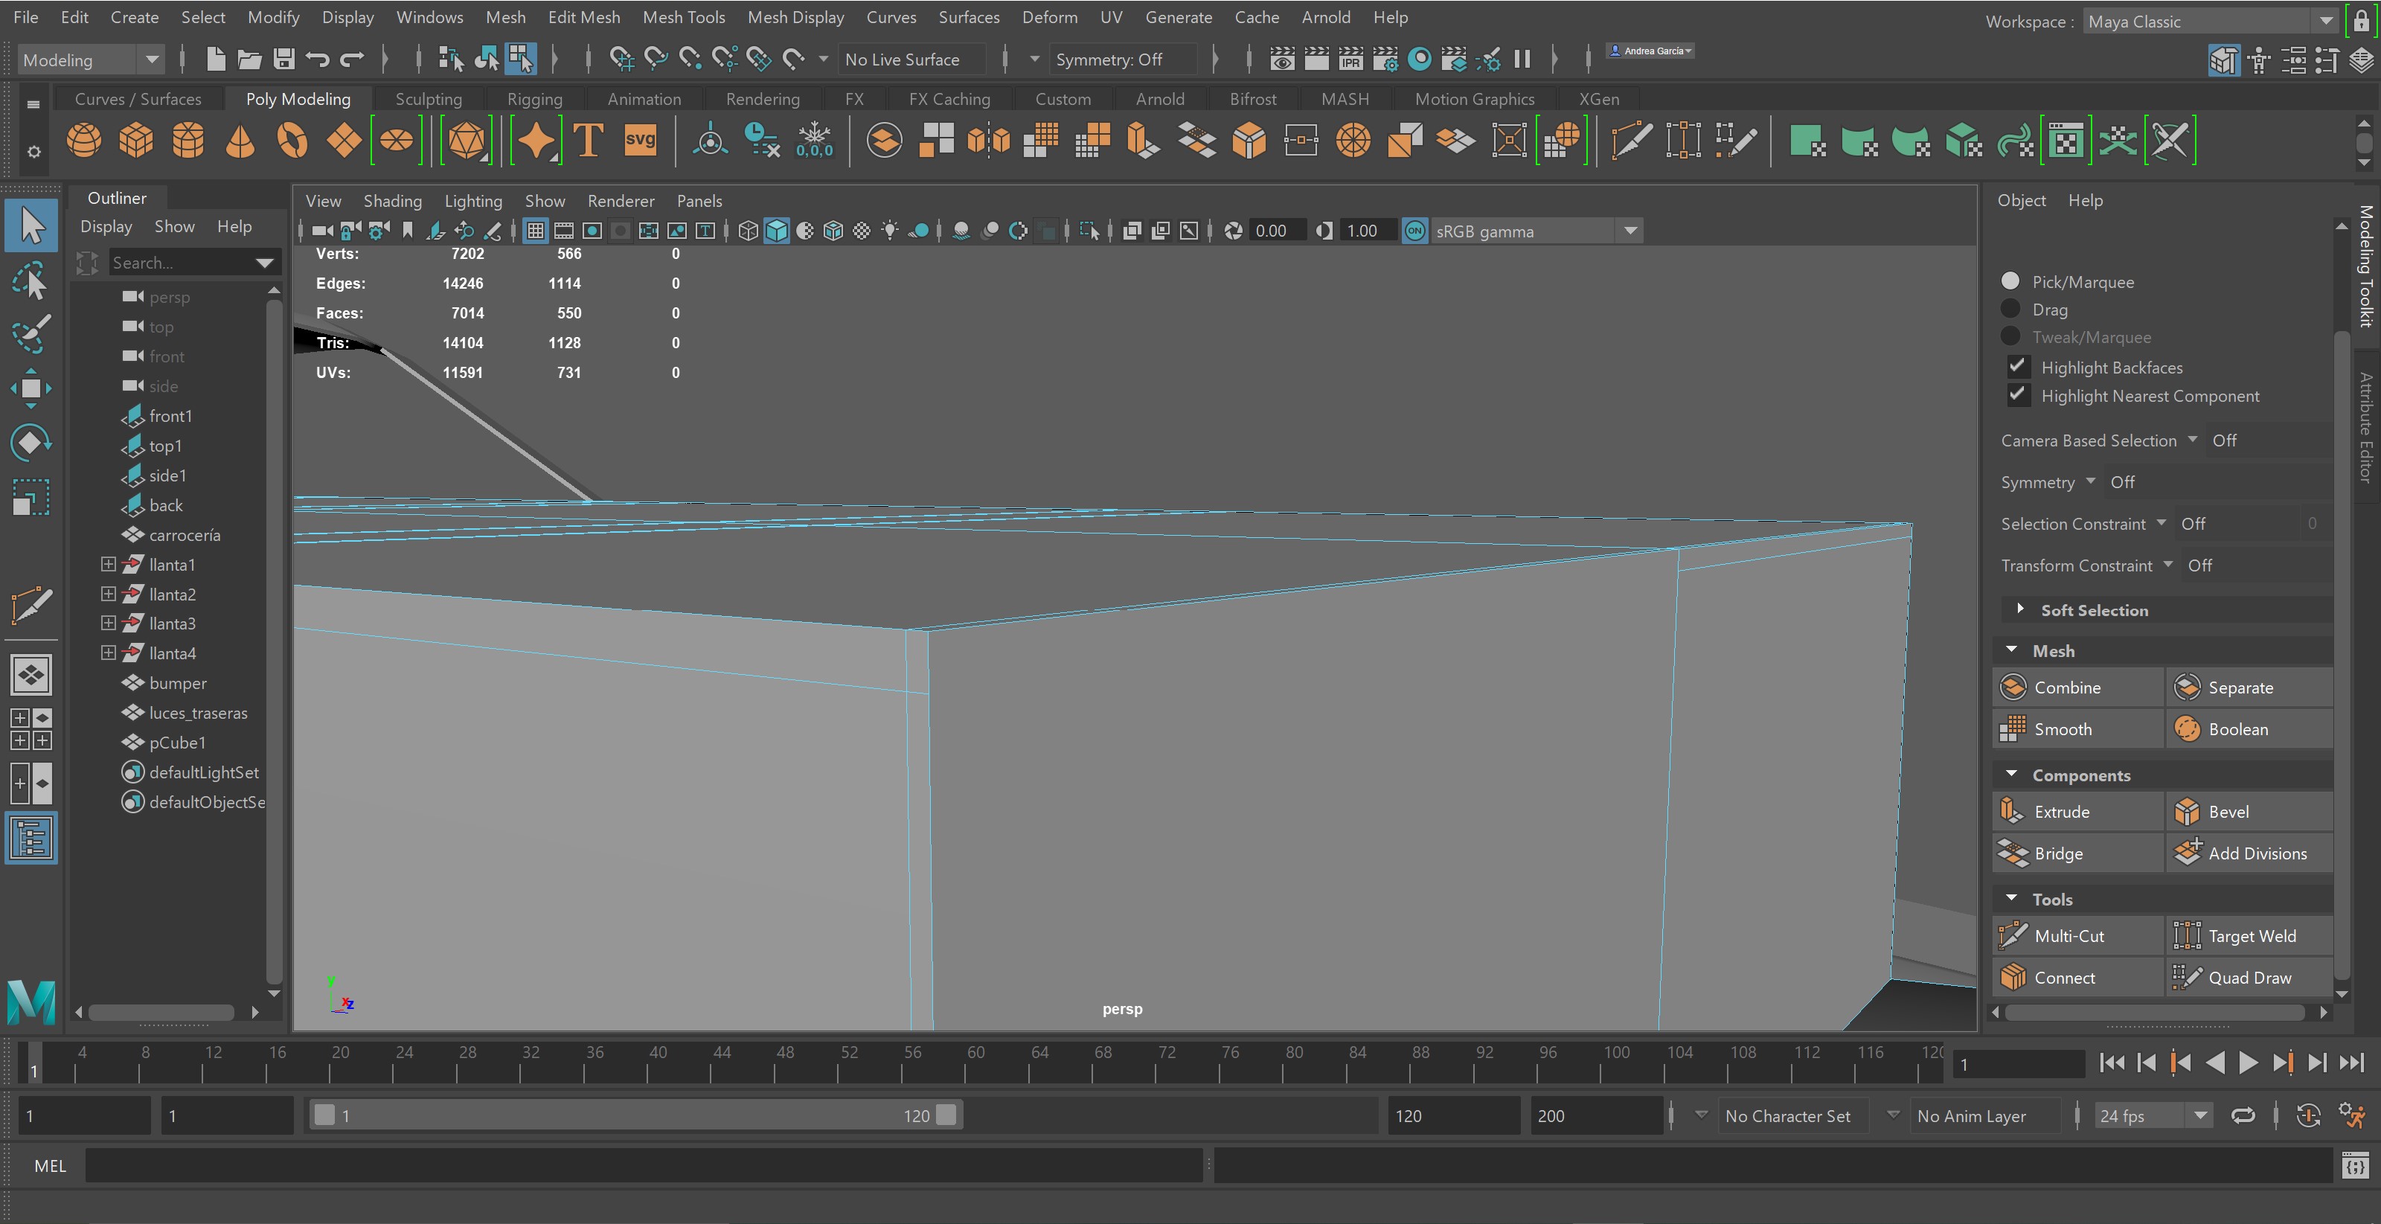Screen dimensions: 2381x1224
Task: Create a polygon cube from shelf
Action: coord(136,141)
